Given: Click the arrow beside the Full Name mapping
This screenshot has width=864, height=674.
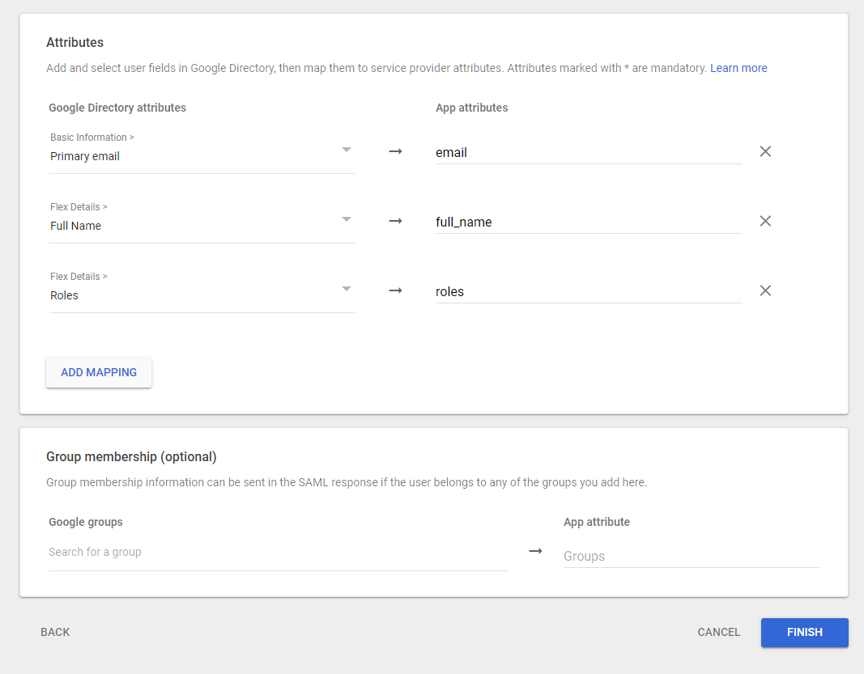Looking at the screenshot, I should tap(395, 221).
